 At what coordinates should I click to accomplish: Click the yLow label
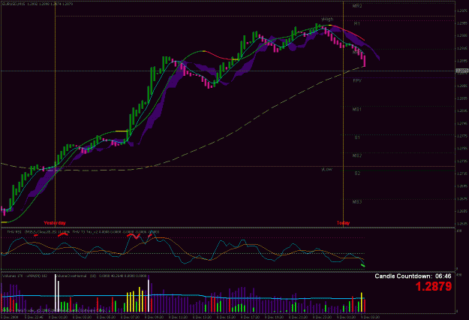(x=326, y=169)
